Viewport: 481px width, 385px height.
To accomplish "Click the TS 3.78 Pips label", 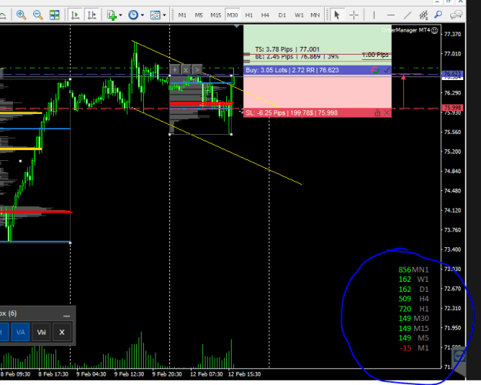I will coord(287,49).
